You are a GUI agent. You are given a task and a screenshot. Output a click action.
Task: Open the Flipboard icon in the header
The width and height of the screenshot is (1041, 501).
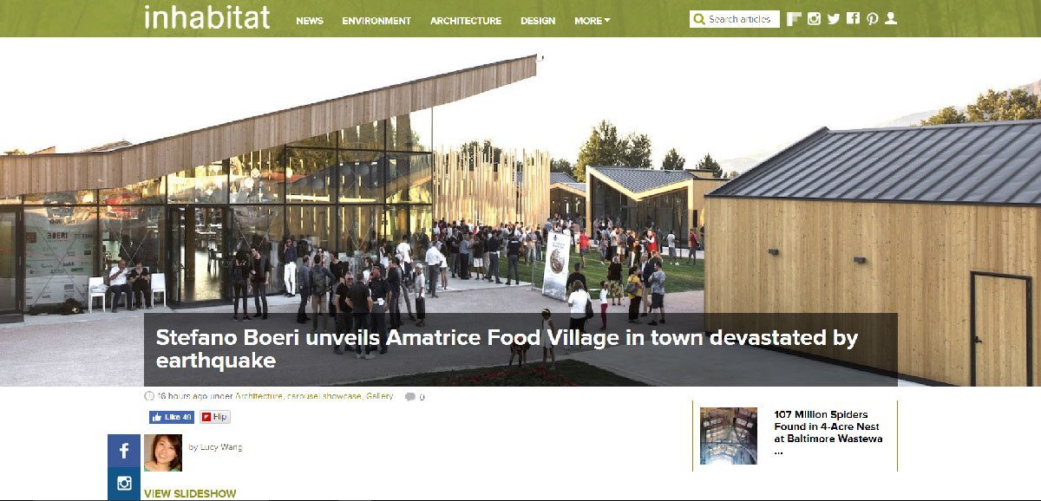coord(793,19)
